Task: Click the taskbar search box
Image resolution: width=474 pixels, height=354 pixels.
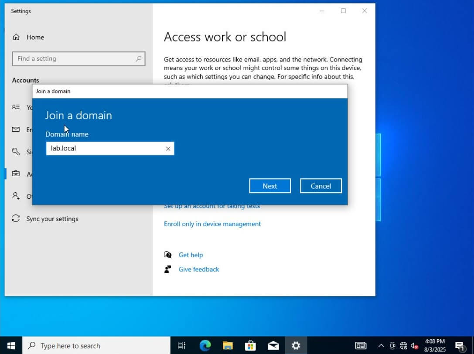Action: [96, 345]
